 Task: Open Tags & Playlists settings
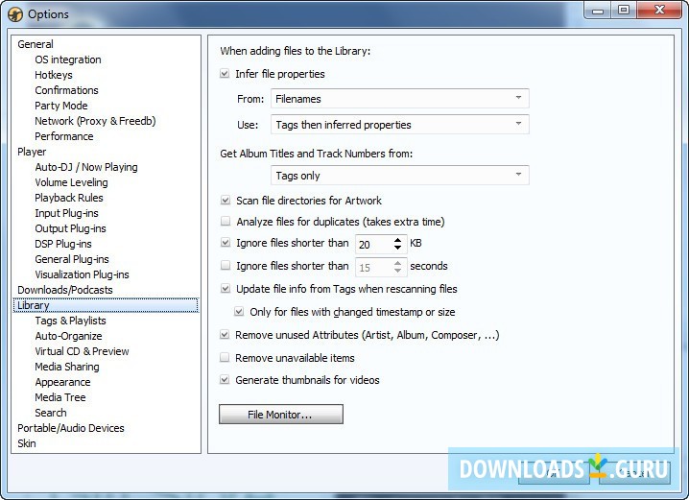click(71, 321)
